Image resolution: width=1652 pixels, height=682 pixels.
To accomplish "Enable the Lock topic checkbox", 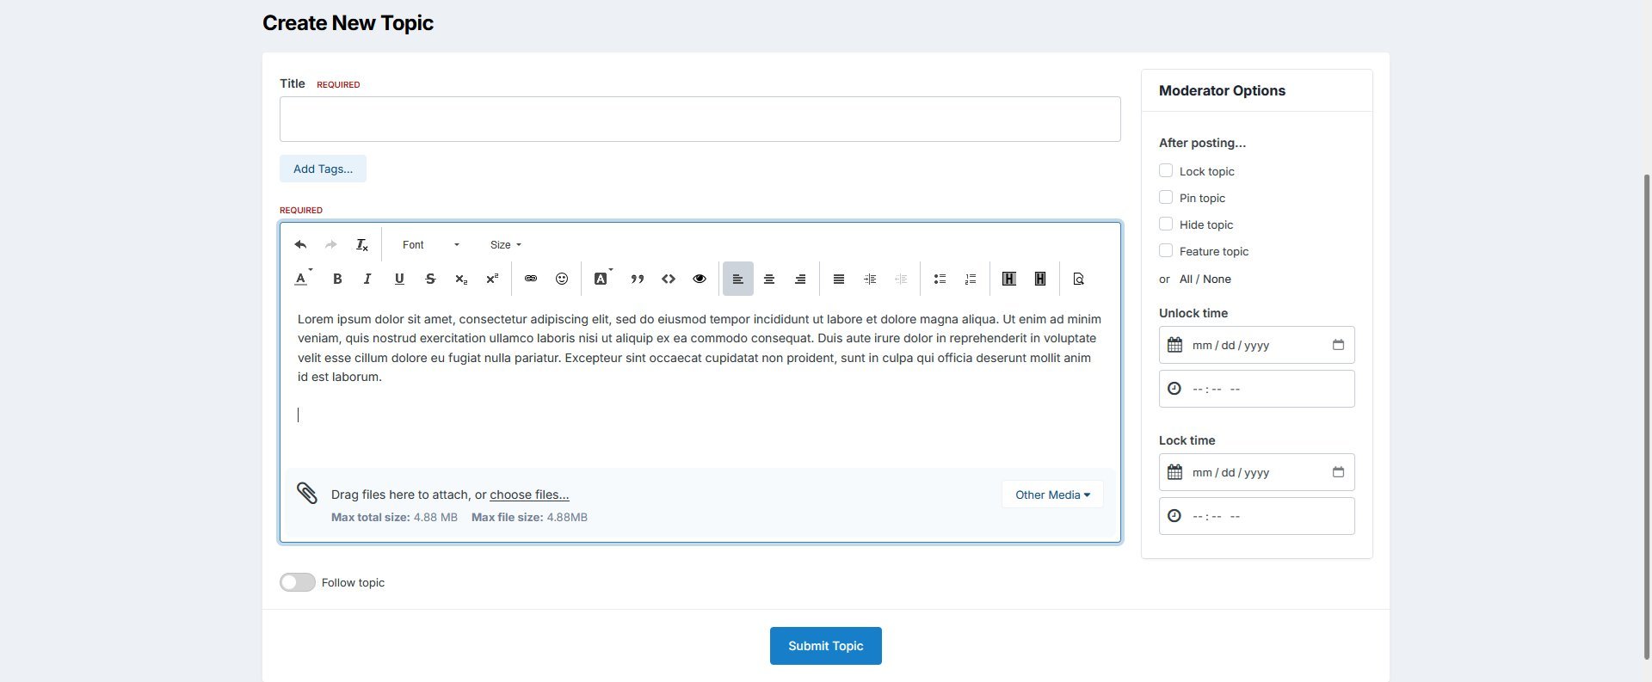I will coord(1166,171).
